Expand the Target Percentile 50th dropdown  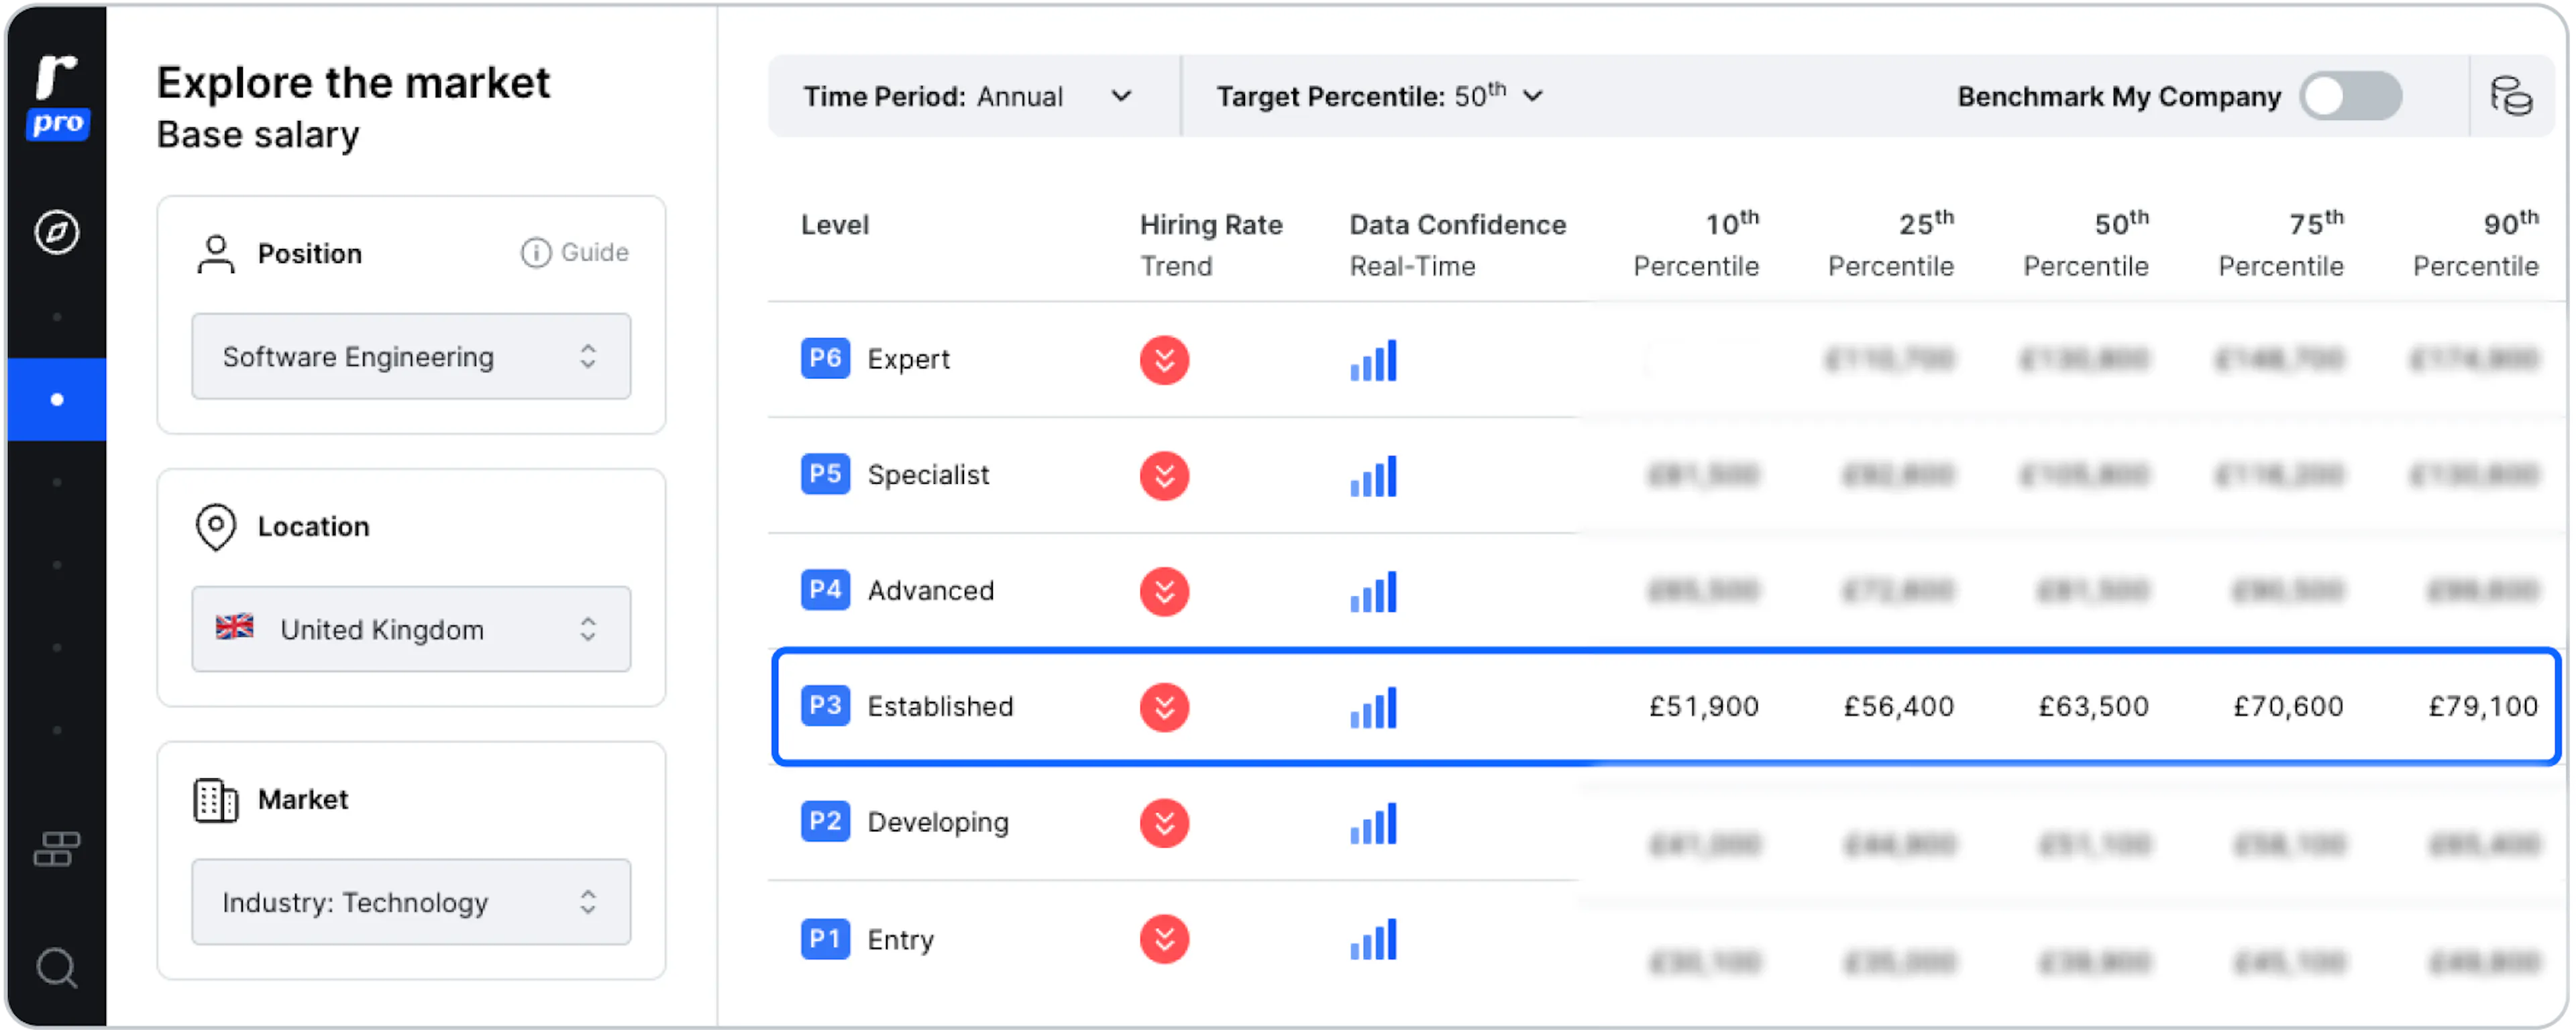point(1380,96)
